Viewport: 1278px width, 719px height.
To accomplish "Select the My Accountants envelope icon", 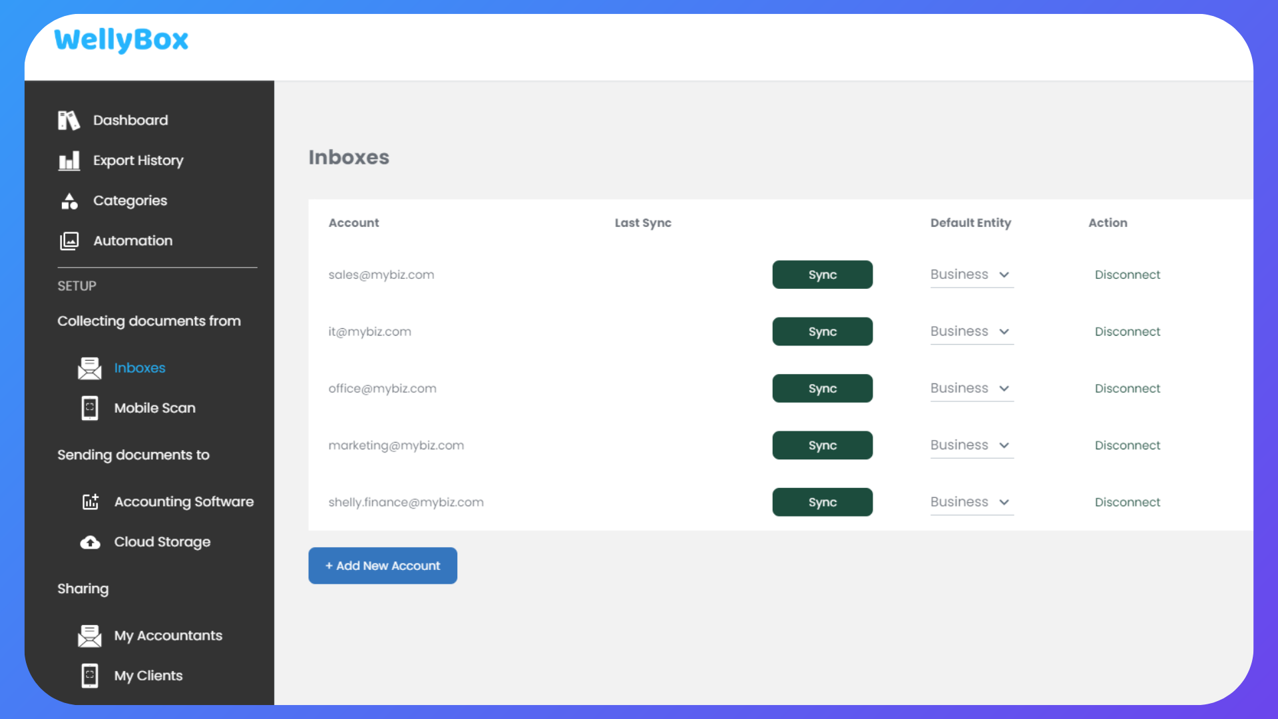I will 90,636.
